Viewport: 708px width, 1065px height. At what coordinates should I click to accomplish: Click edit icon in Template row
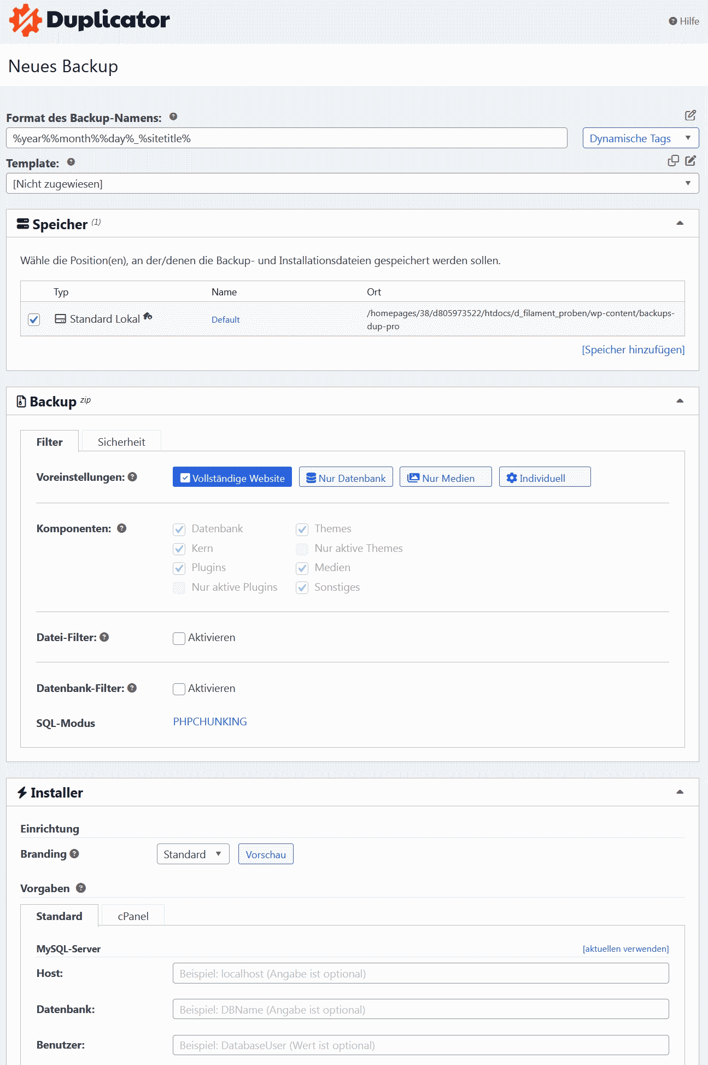pos(691,161)
